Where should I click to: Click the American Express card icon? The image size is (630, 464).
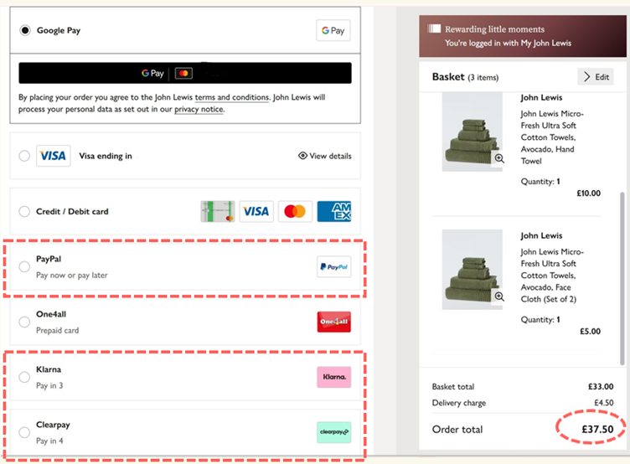pyautogui.click(x=334, y=211)
